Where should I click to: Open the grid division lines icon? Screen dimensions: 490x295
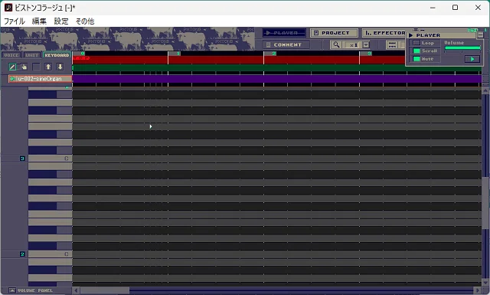point(392,44)
